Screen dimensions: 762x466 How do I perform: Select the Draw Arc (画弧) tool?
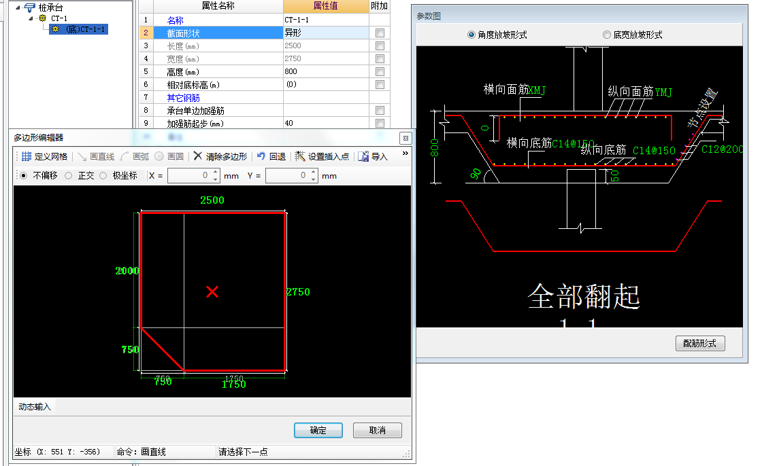coord(135,156)
